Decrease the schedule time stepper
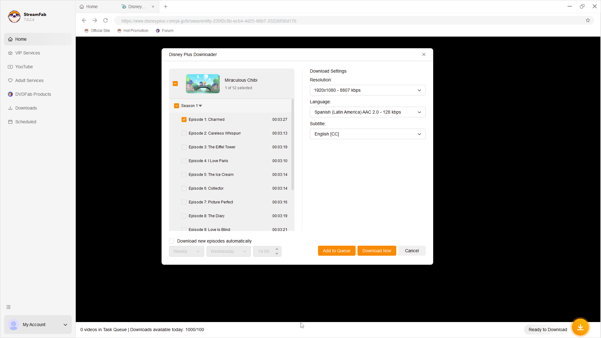601x338 pixels. [277, 254]
